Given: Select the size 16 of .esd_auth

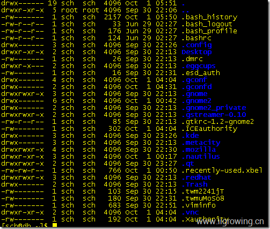Looking at the screenshot, I should (x=116, y=73).
